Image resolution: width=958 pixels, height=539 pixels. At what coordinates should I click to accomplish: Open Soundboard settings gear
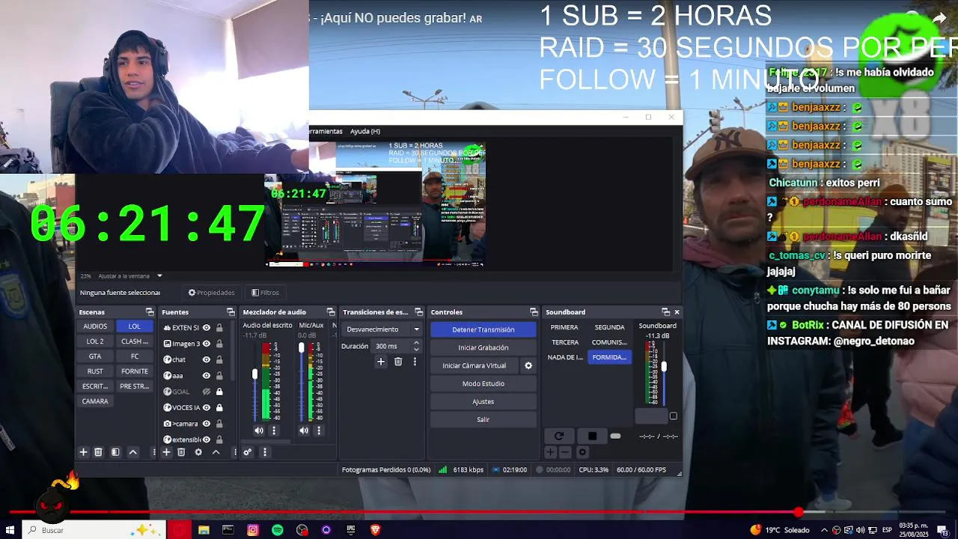[582, 452]
